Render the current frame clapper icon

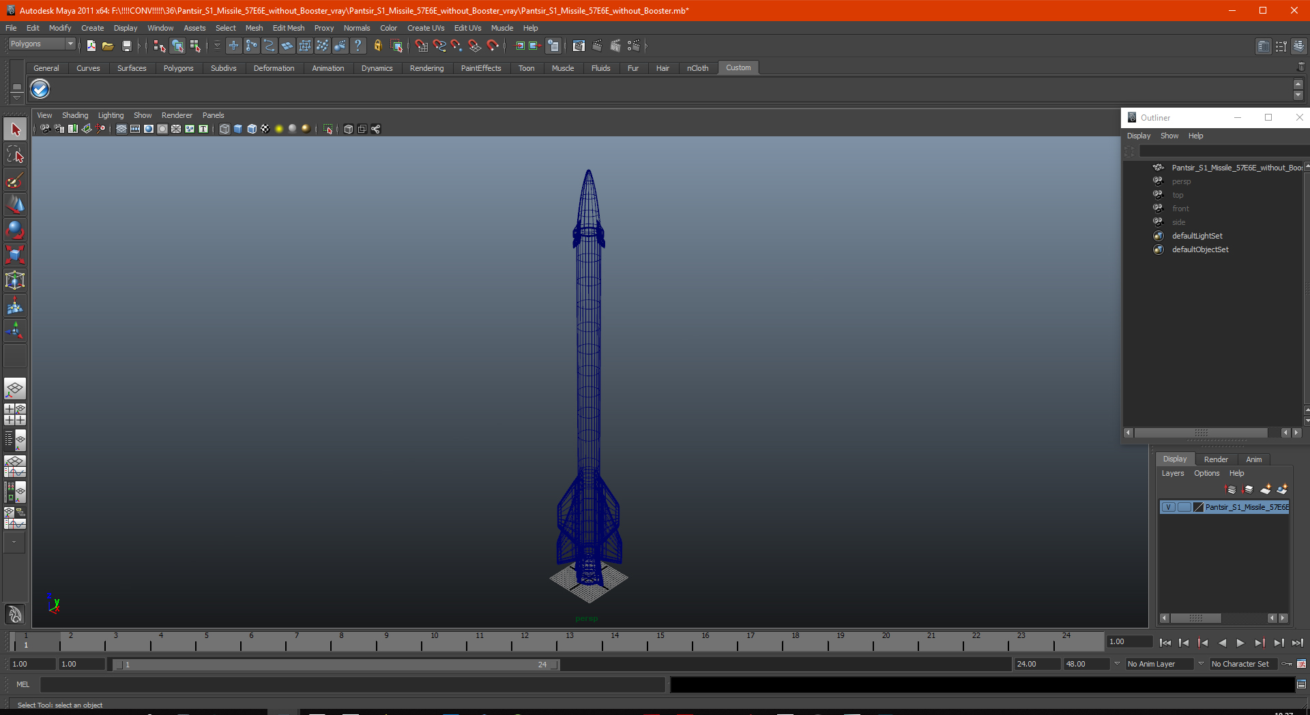coord(597,46)
